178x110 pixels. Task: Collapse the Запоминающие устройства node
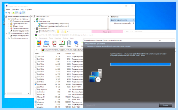(x=6, y=33)
